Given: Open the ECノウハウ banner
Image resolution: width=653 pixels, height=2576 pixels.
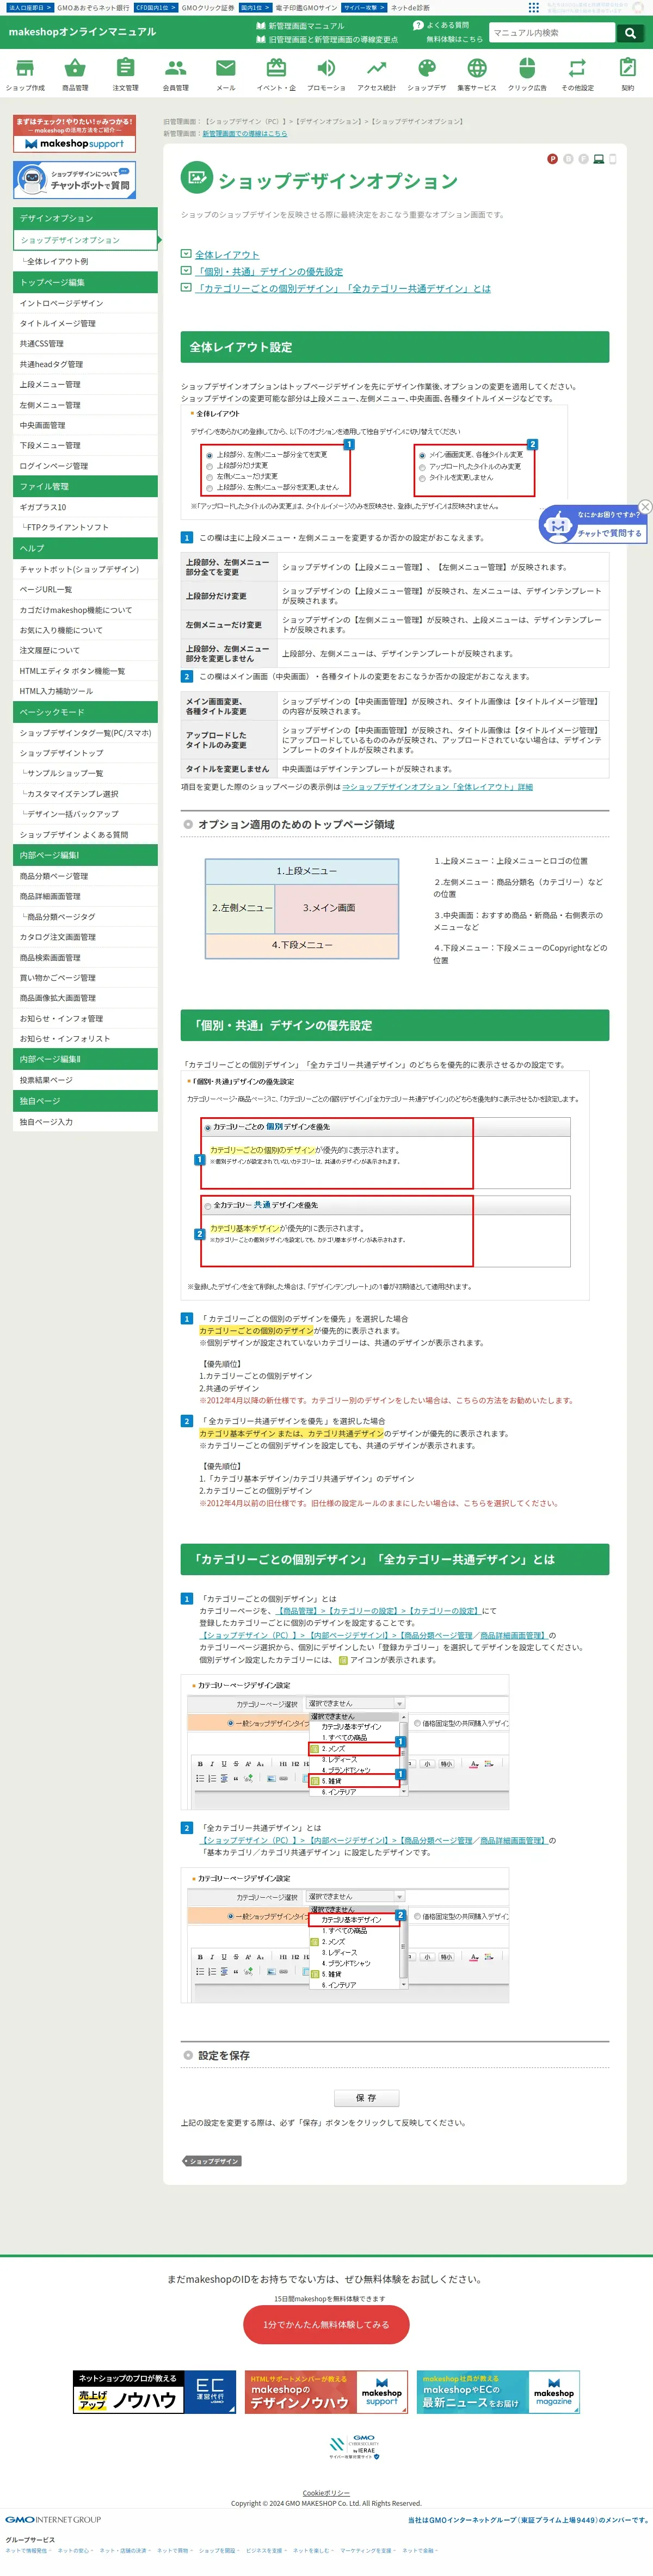Looking at the screenshot, I should pyautogui.click(x=155, y=2392).
